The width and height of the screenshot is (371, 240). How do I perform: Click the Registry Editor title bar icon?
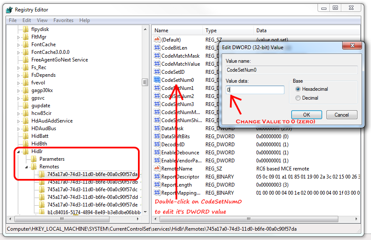9,9
